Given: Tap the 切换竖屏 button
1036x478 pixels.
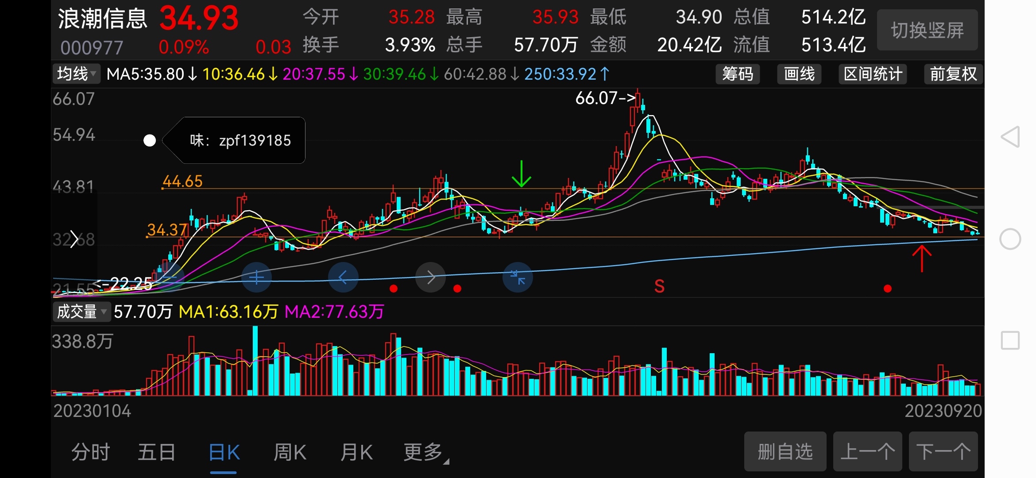Looking at the screenshot, I should (x=927, y=30).
